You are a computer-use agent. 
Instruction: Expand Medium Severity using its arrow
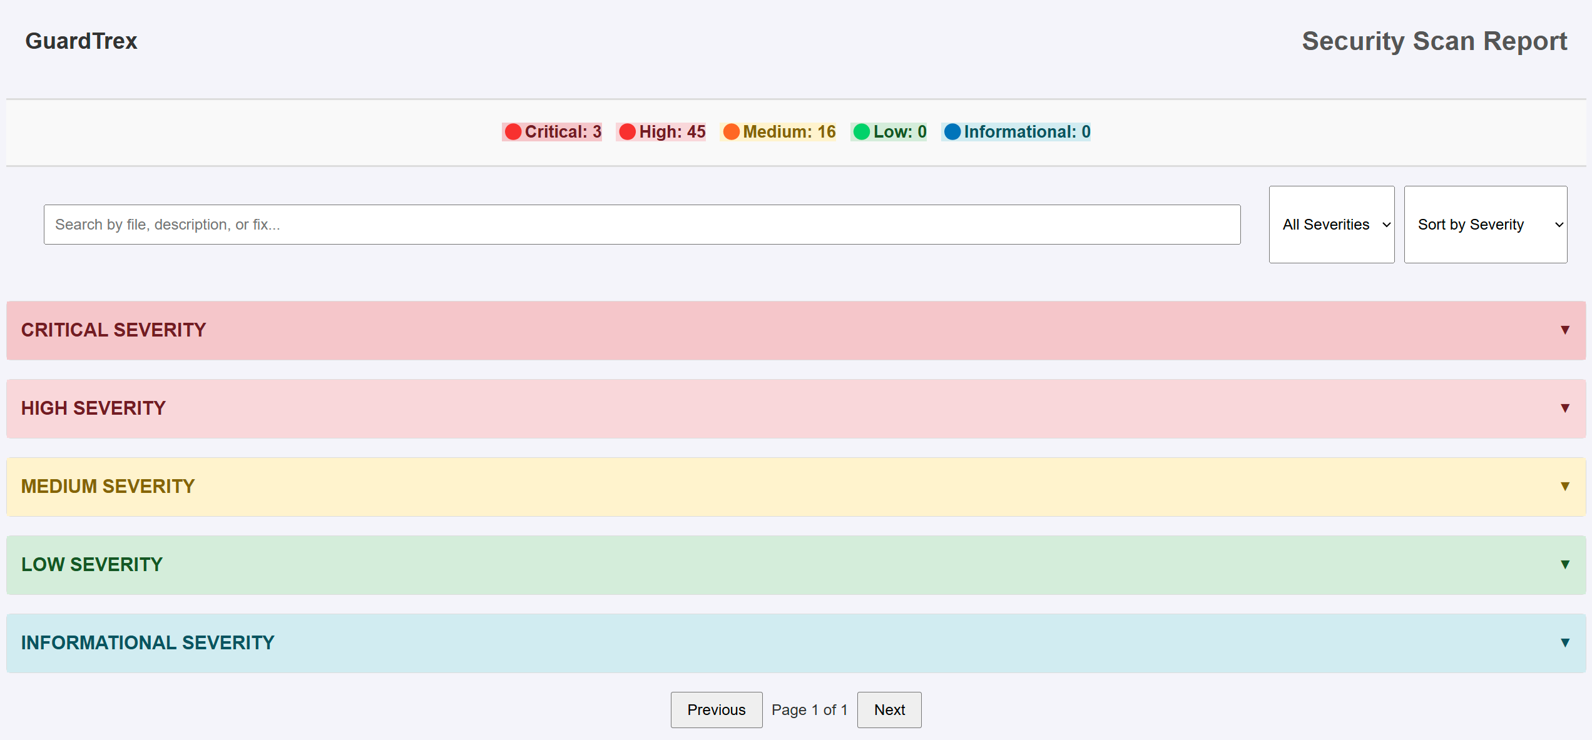tap(1564, 486)
